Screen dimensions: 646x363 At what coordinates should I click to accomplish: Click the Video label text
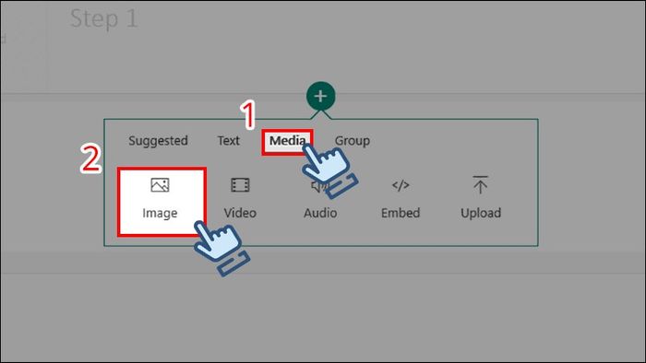[240, 213]
